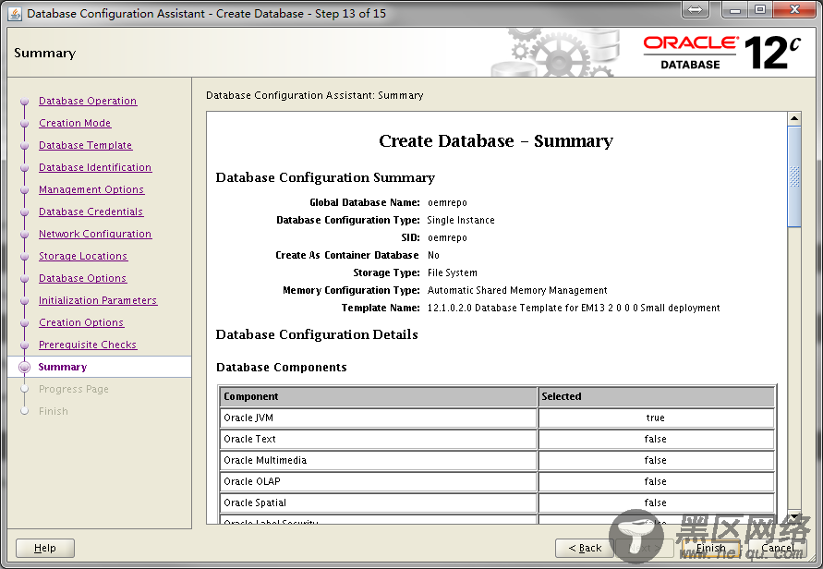The height and width of the screenshot is (569, 823).
Task: Open the Database Operation step link
Action: pyautogui.click(x=88, y=101)
